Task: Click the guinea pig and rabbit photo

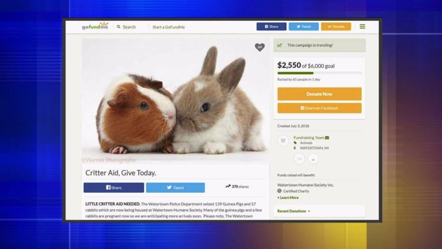Action: point(175,101)
